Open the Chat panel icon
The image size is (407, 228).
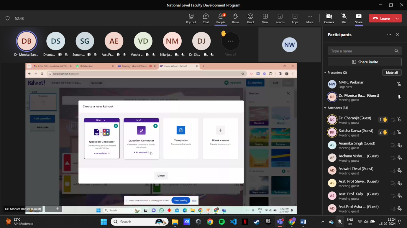pos(206,17)
